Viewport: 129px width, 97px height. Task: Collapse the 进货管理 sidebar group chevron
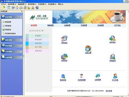click(x=21, y=17)
